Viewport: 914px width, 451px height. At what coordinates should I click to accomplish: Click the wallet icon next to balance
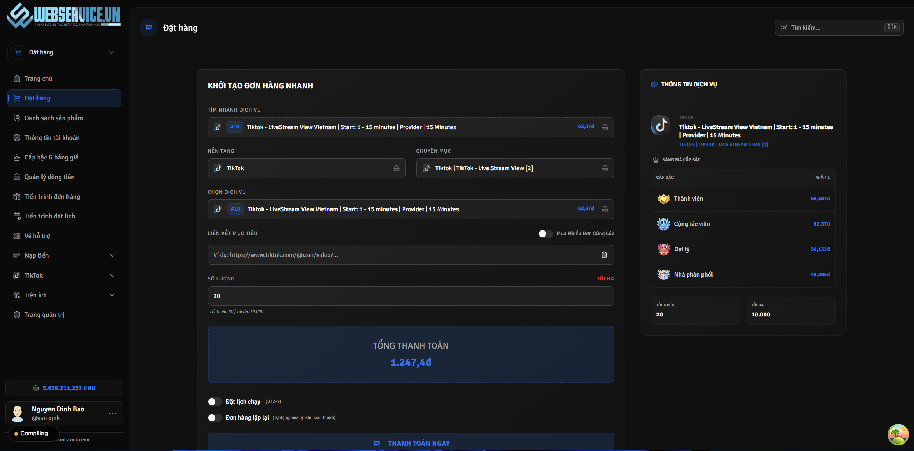click(36, 388)
